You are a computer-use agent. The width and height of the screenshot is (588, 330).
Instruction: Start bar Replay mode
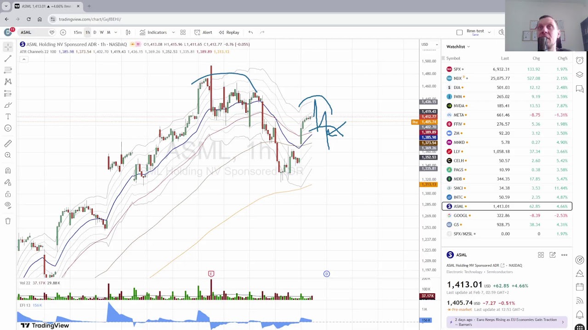click(x=229, y=32)
